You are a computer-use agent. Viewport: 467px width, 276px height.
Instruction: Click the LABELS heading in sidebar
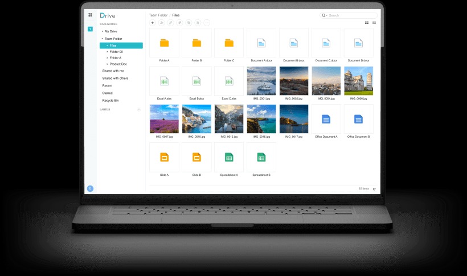[x=105, y=110]
